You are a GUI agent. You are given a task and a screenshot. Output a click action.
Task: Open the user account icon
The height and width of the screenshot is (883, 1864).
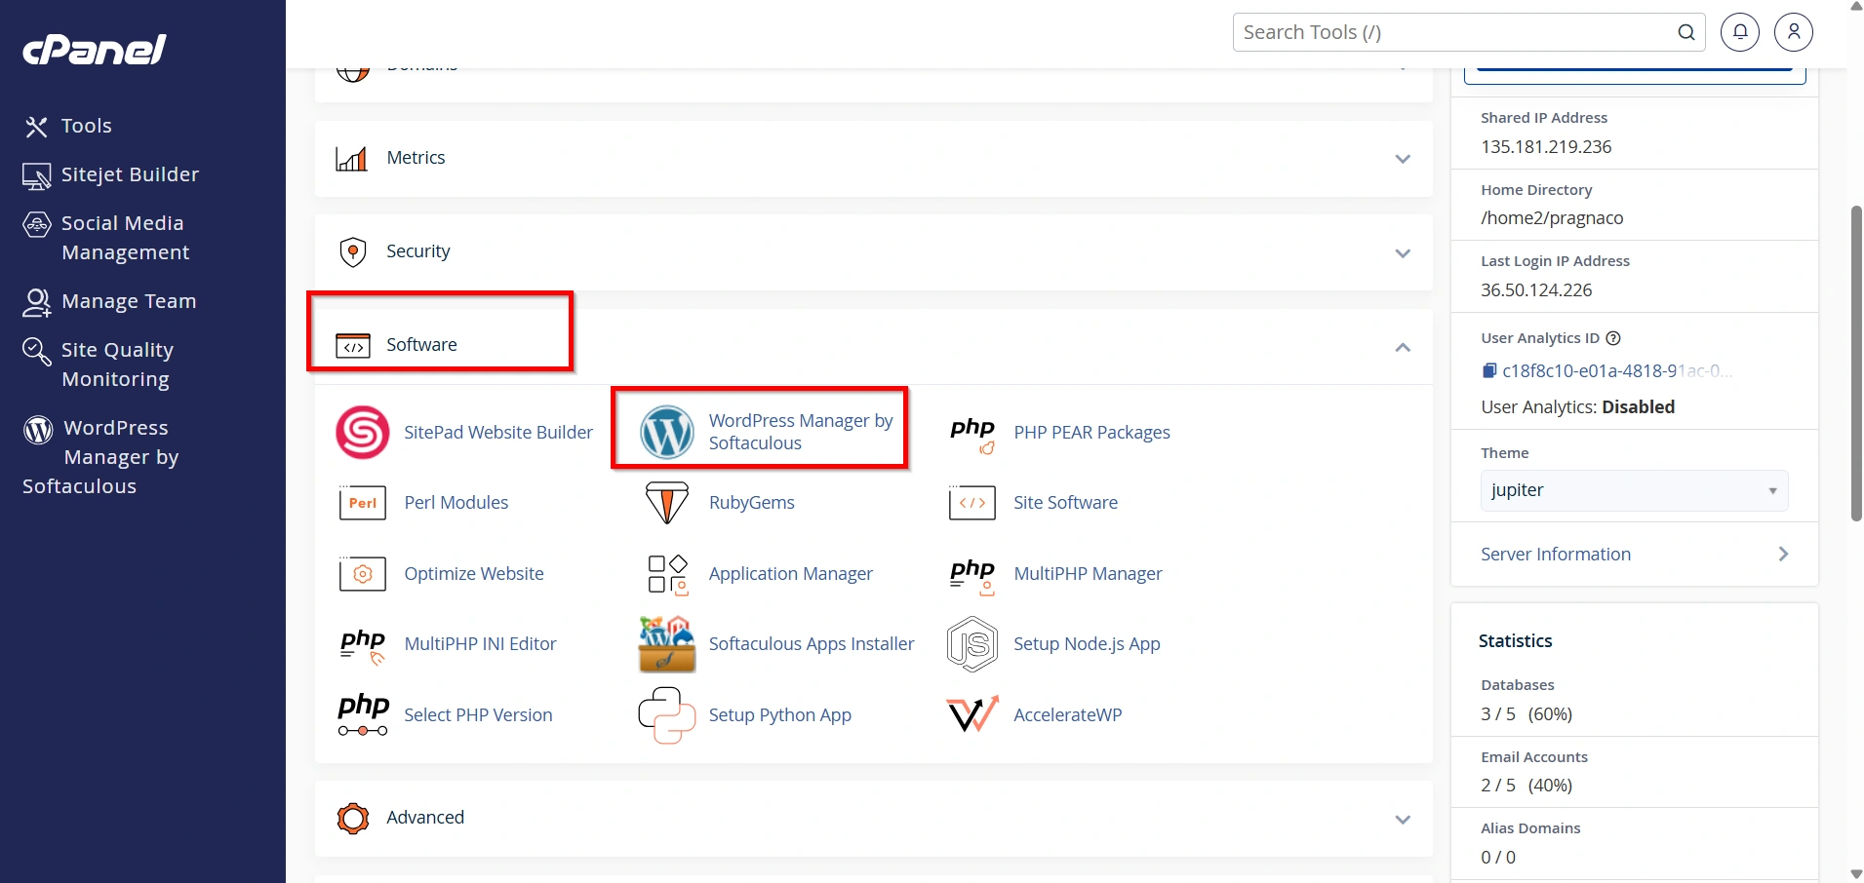coord(1794,32)
